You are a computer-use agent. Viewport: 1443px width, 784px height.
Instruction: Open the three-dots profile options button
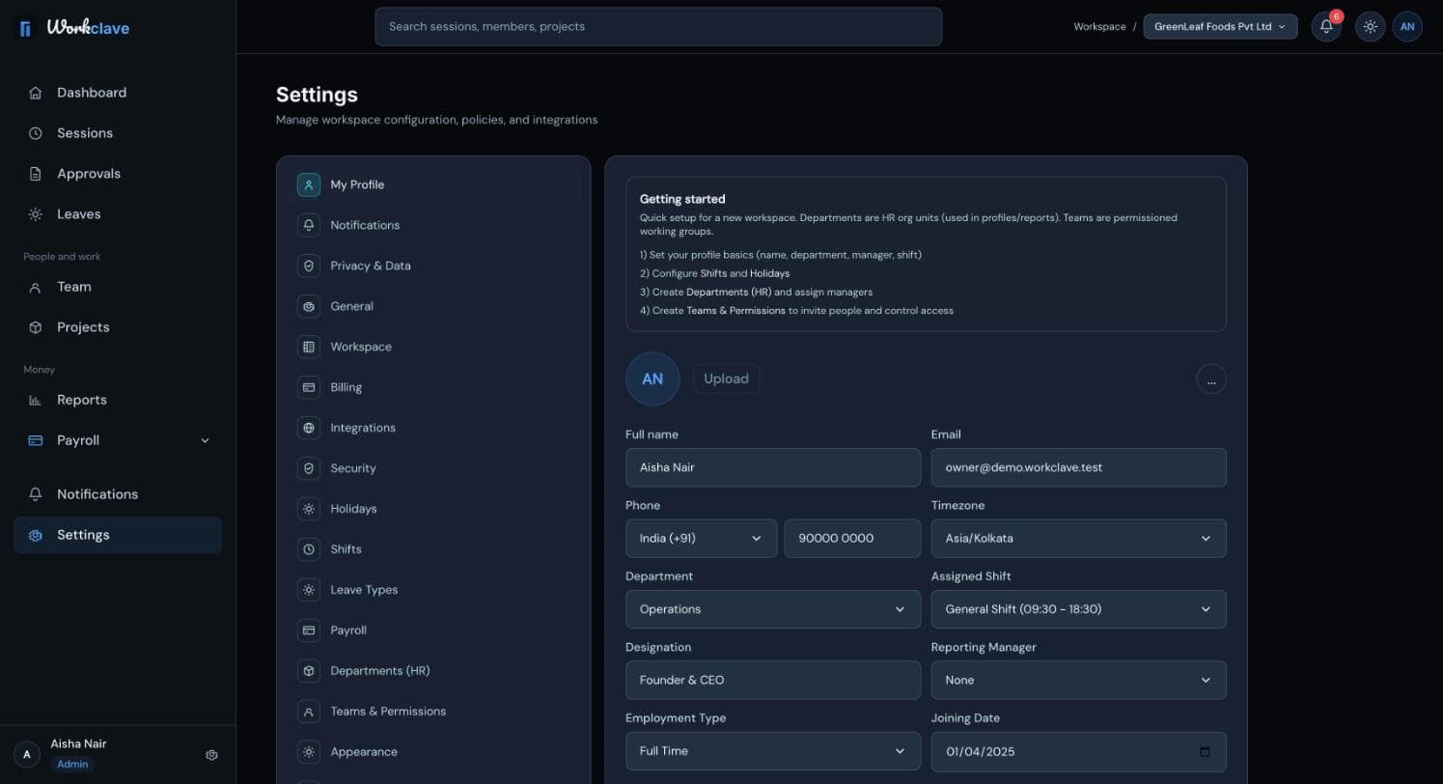pos(1211,379)
